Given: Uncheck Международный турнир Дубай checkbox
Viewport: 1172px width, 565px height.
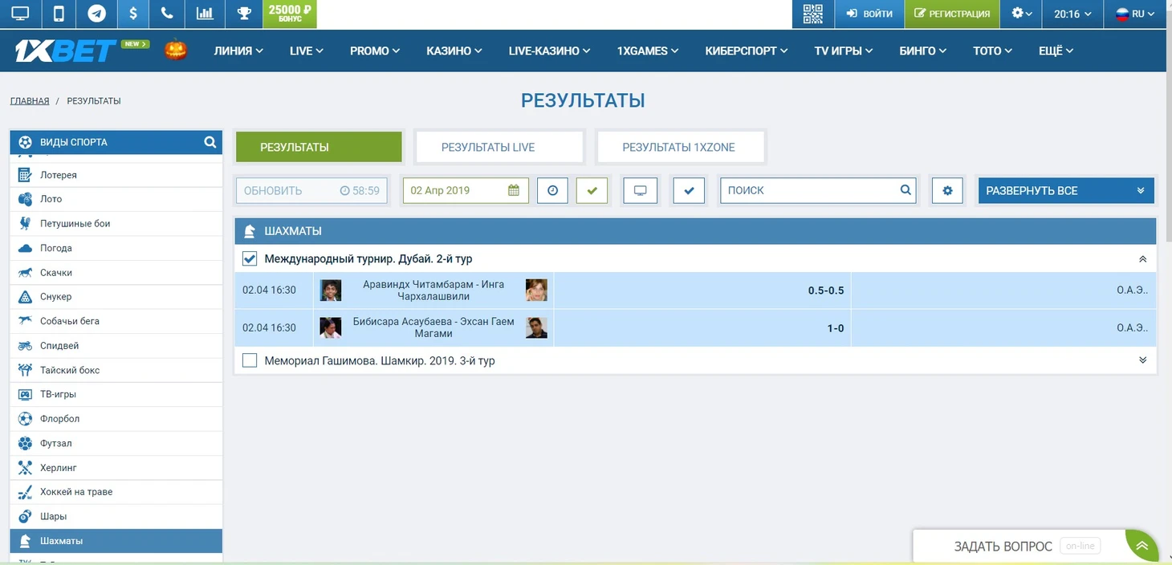Looking at the screenshot, I should click(250, 259).
